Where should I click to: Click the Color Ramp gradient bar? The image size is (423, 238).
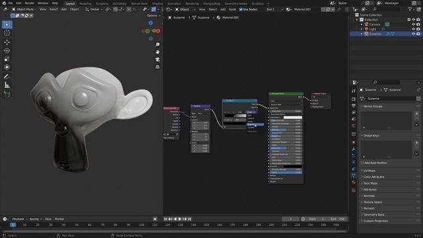(235, 116)
